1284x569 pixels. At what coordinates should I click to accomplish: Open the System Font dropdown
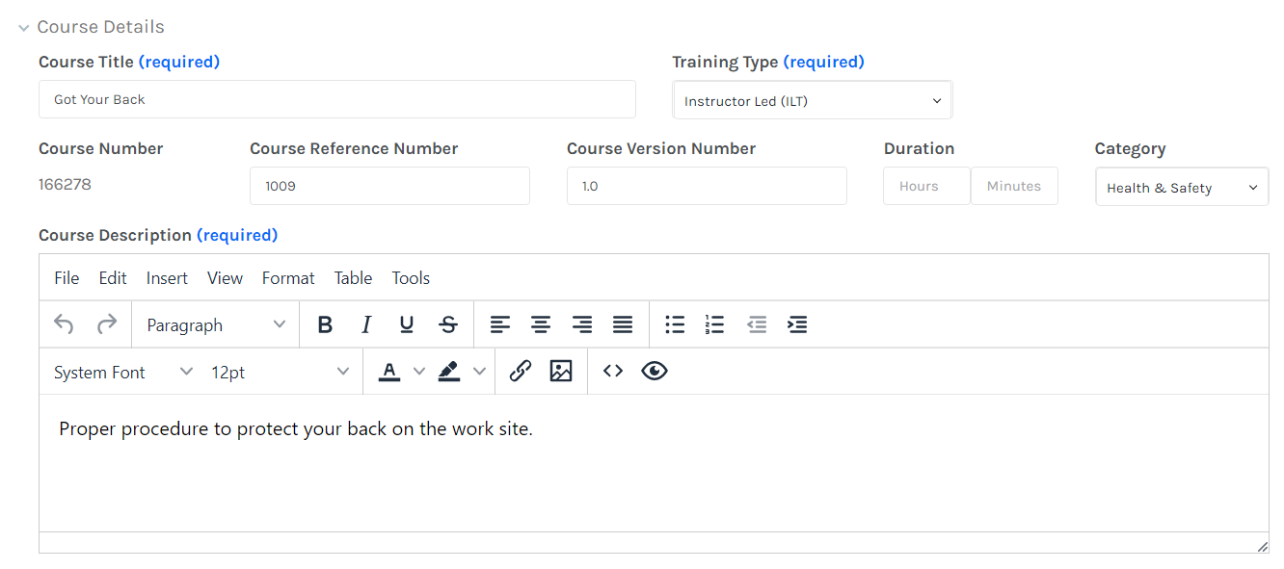point(122,372)
